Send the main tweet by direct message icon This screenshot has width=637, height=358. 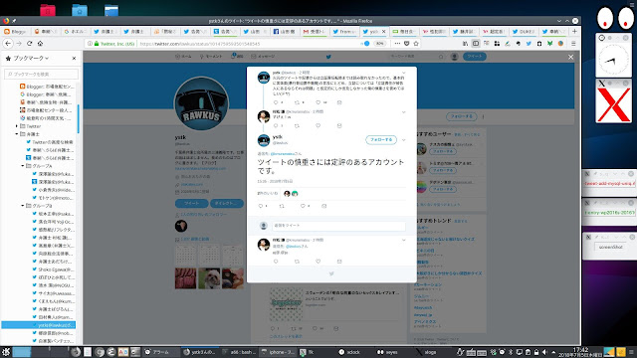click(323, 206)
